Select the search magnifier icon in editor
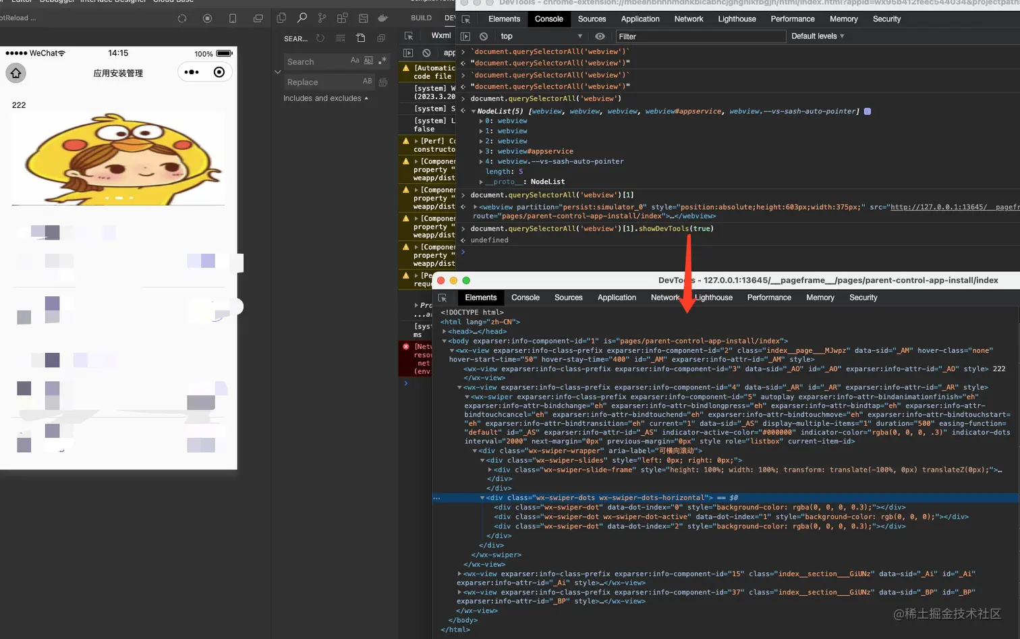Viewport: 1020px width, 639px height. 302,18
